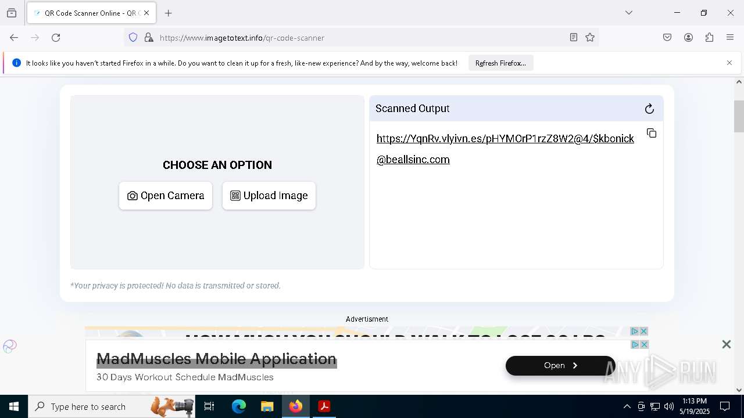Open the Save to Pocket icon
The image size is (744, 418).
(667, 38)
